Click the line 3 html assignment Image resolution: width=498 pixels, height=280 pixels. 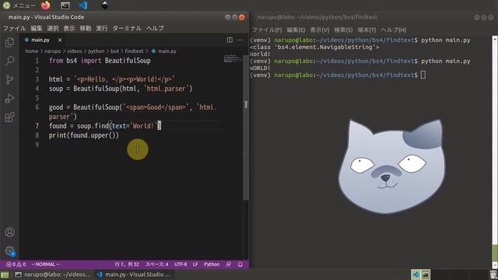click(x=112, y=79)
